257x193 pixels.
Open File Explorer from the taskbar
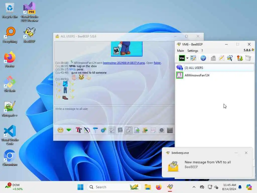pos(148,187)
